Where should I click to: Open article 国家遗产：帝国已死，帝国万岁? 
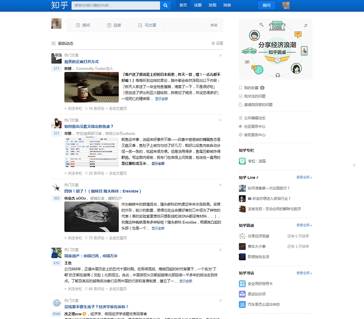[x=91, y=256]
